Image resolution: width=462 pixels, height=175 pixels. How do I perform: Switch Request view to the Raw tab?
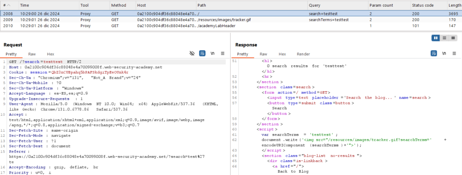[32, 54]
